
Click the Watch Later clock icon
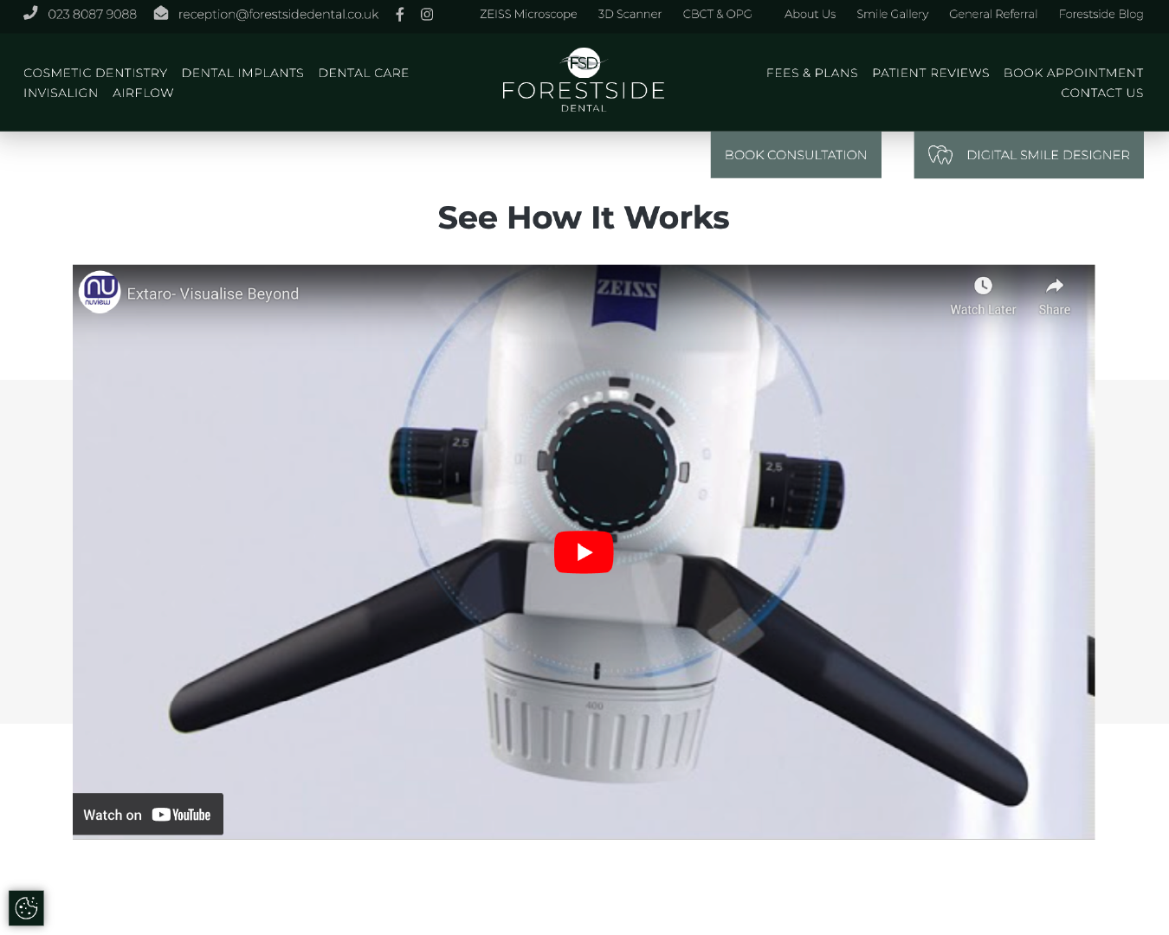pyautogui.click(x=983, y=287)
